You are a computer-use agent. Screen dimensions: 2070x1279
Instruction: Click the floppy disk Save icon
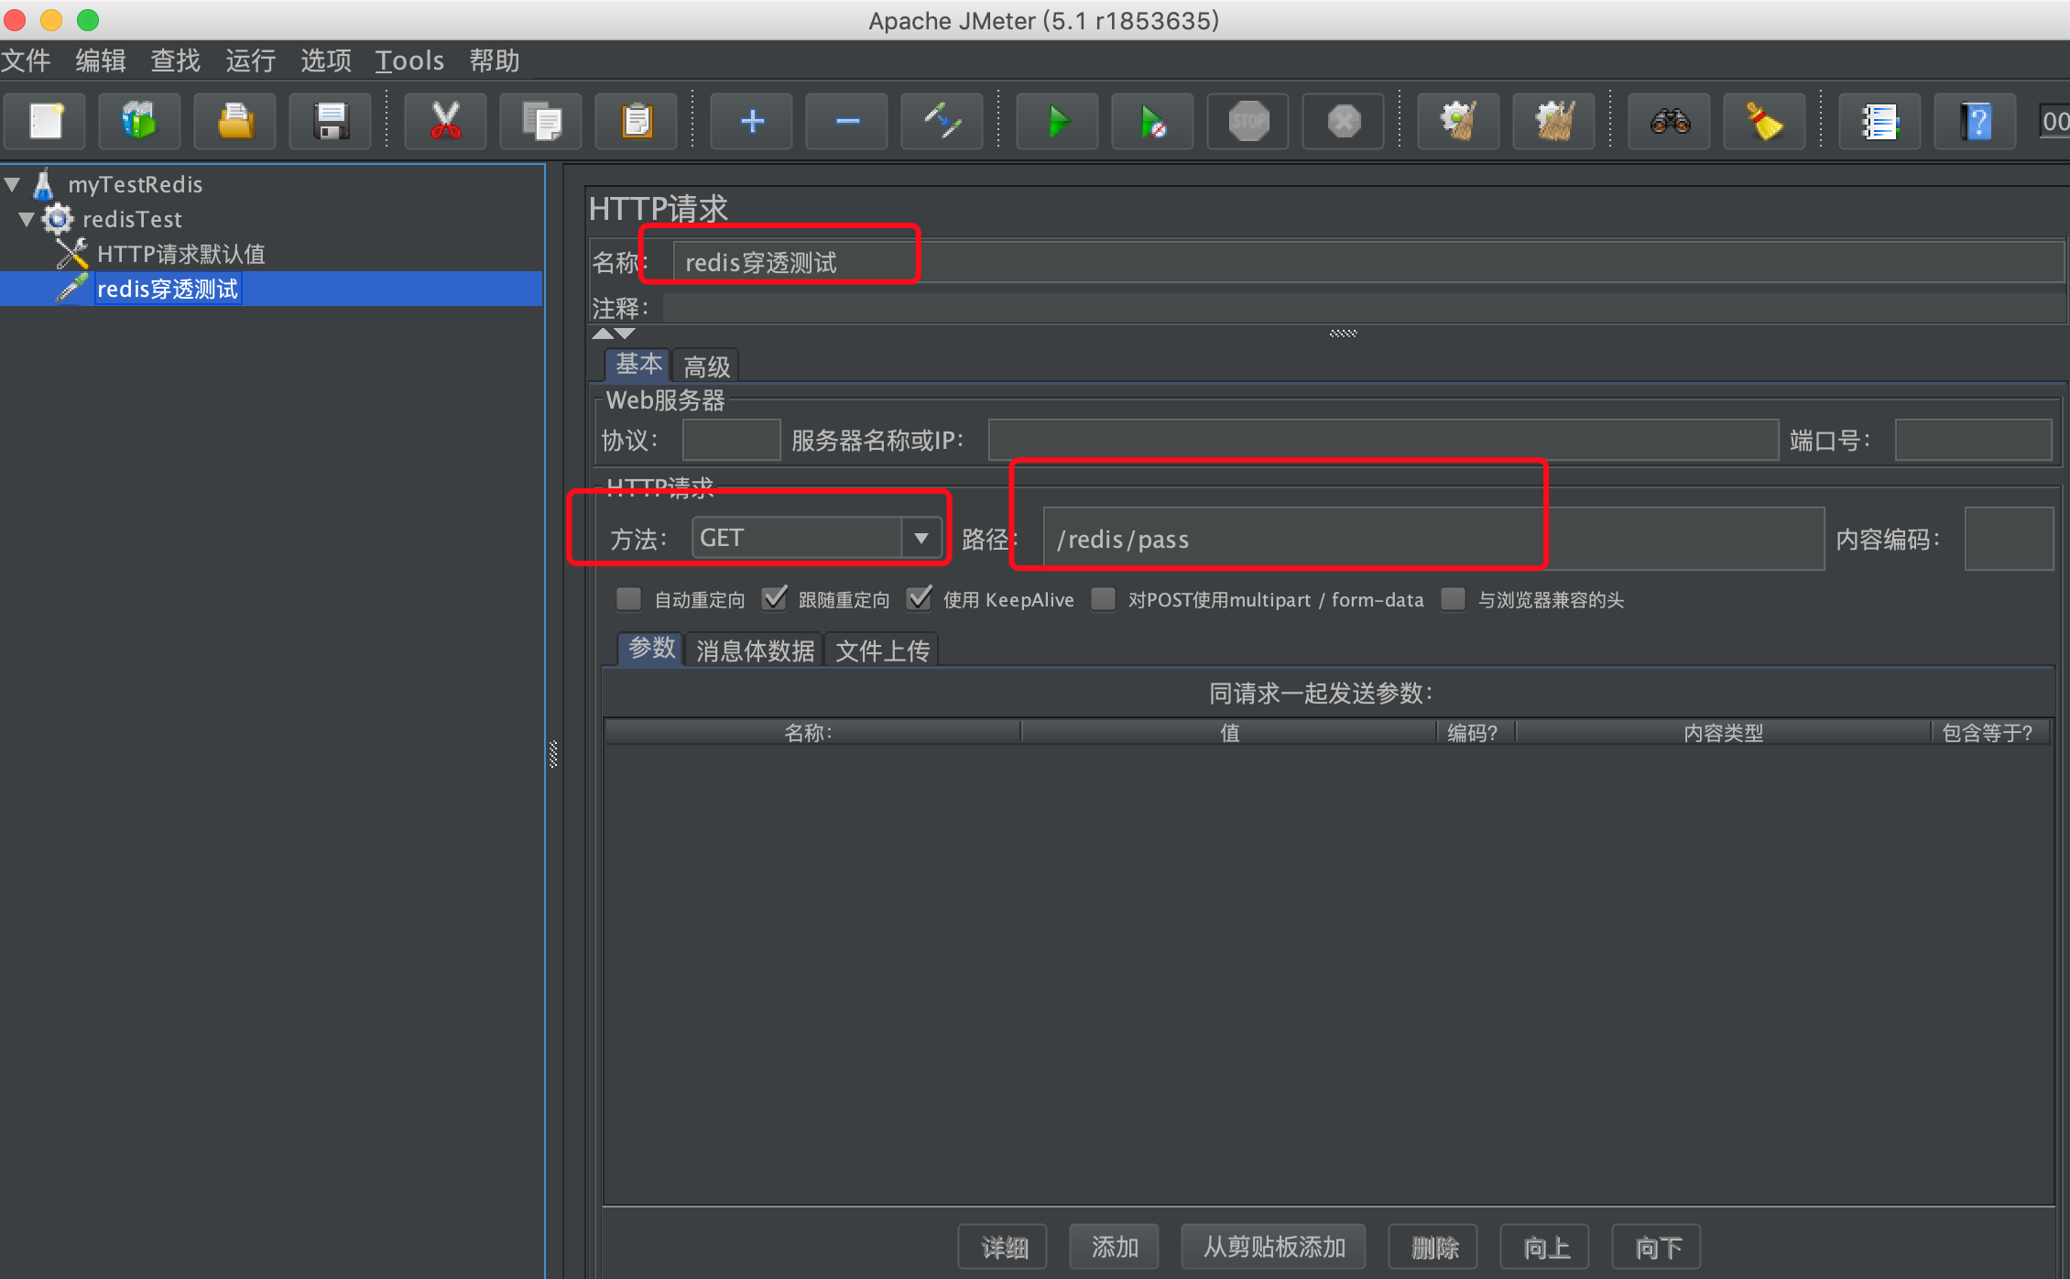330,121
